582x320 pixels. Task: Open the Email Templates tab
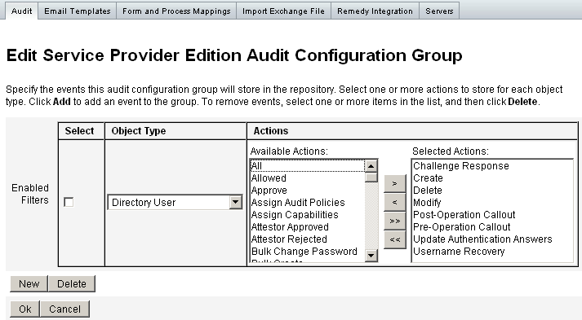point(78,11)
